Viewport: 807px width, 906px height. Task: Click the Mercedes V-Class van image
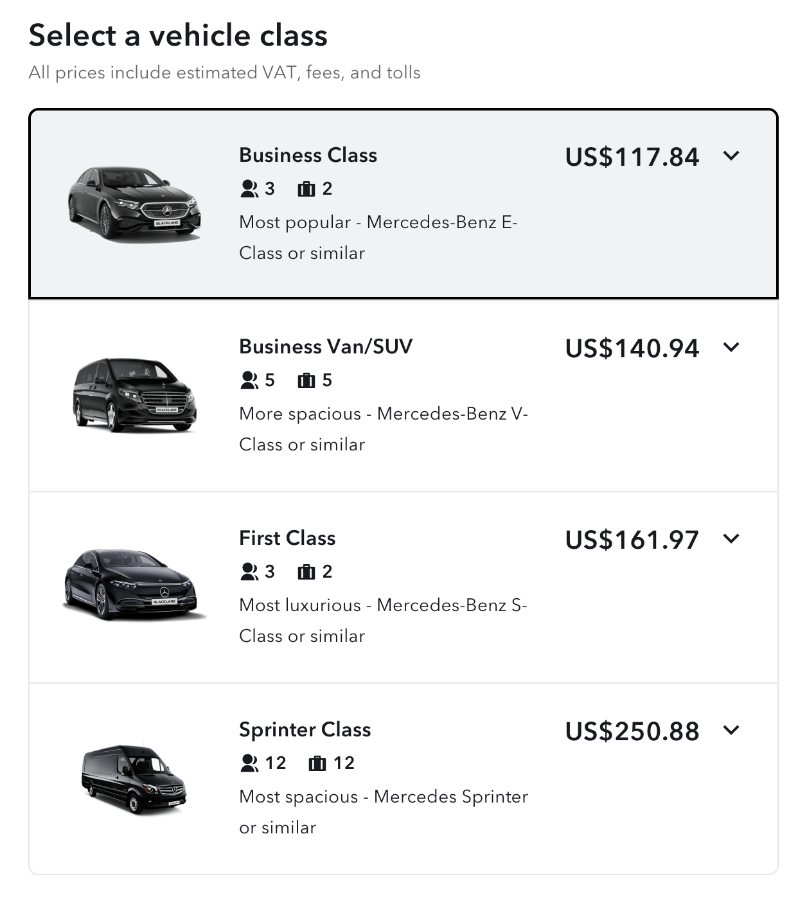pos(134,394)
